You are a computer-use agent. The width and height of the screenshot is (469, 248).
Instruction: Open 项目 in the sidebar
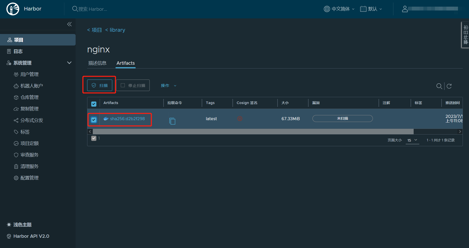pyautogui.click(x=38, y=40)
